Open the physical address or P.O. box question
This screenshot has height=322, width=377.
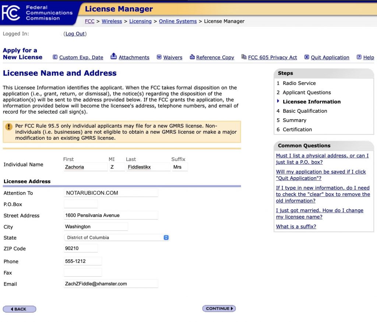pos(322,159)
